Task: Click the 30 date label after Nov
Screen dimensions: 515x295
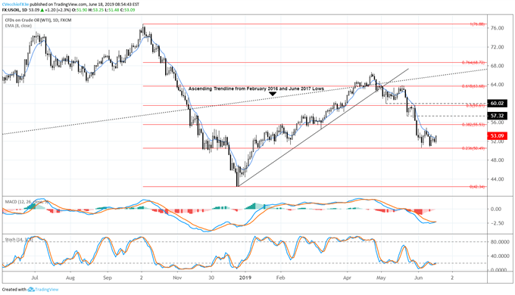Action: [x=211, y=278]
